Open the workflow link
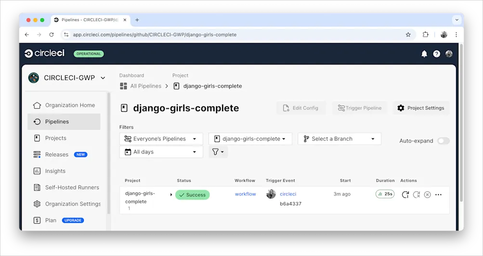The width and height of the screenshot is (483, 256). [246, 194]
